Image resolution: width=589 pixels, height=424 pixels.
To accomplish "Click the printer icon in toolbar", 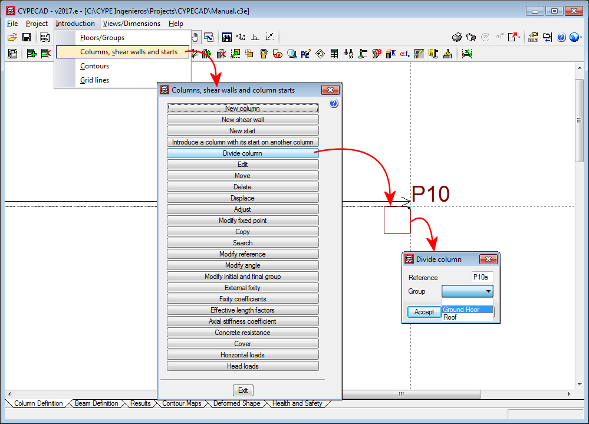I will coord(457,37).
